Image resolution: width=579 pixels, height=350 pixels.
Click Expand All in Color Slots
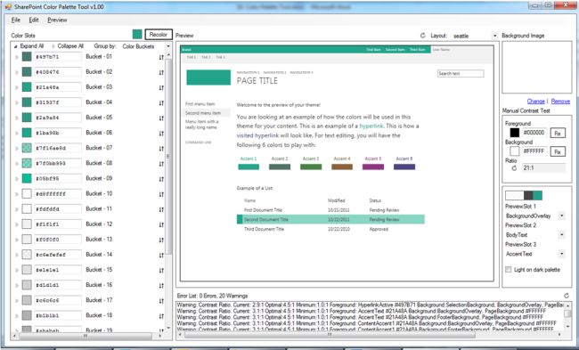coord(29,46)
